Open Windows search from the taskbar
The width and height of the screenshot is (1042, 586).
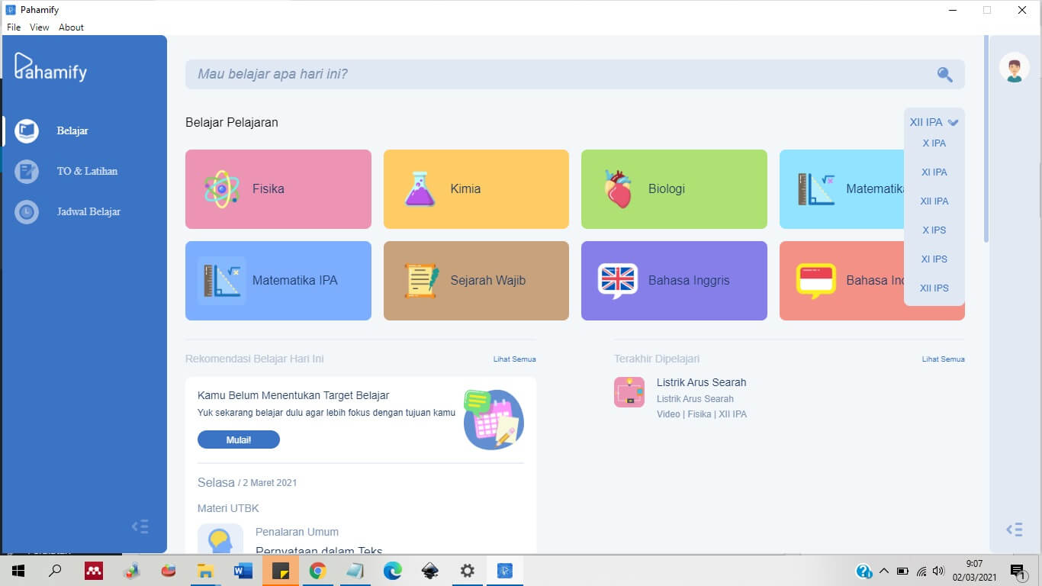point(55,571)
